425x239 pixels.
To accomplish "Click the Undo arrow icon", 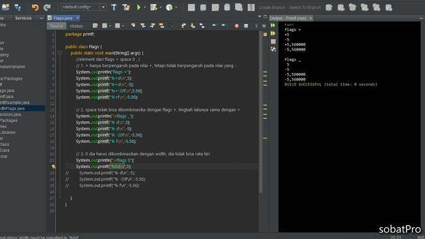I will [x=35, y=7].
